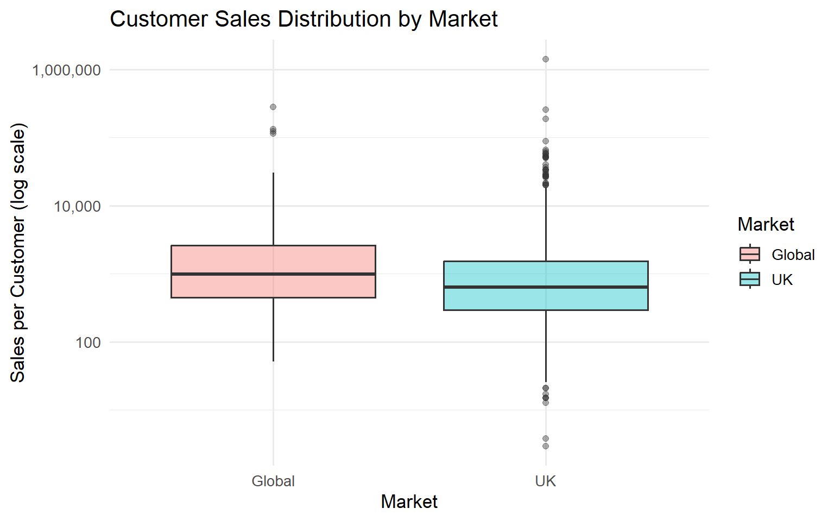Click the highest UK outlier above 1,000,000

pyautogui.click(x=546, y=59)
